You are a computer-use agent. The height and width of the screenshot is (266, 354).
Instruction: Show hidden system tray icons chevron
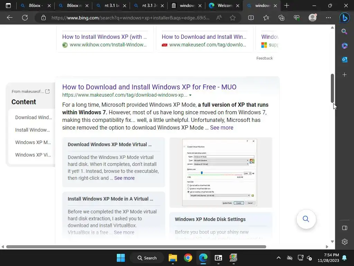pyautogui.click(x=279, y=258)
